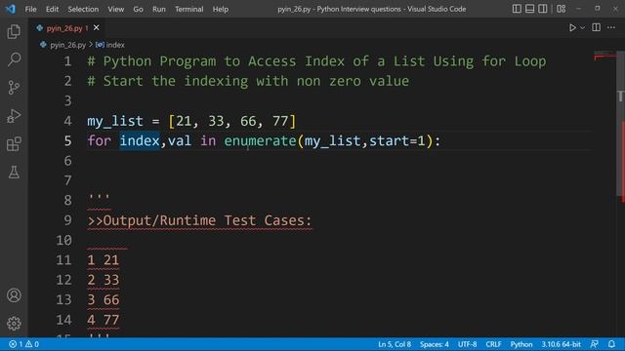This screenshot has height=351, width=625.
Task: Click the output line '2 33'
Action: click(x=104, y=280)
